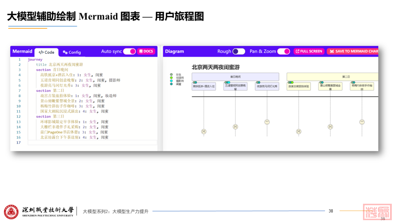Click the sad face under 故宫古装旅拍体验

pyautogui.click(x=299, y=131)
